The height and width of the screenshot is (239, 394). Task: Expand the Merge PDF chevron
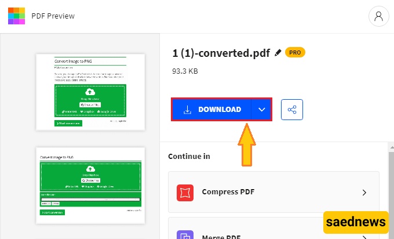(364, 236)
